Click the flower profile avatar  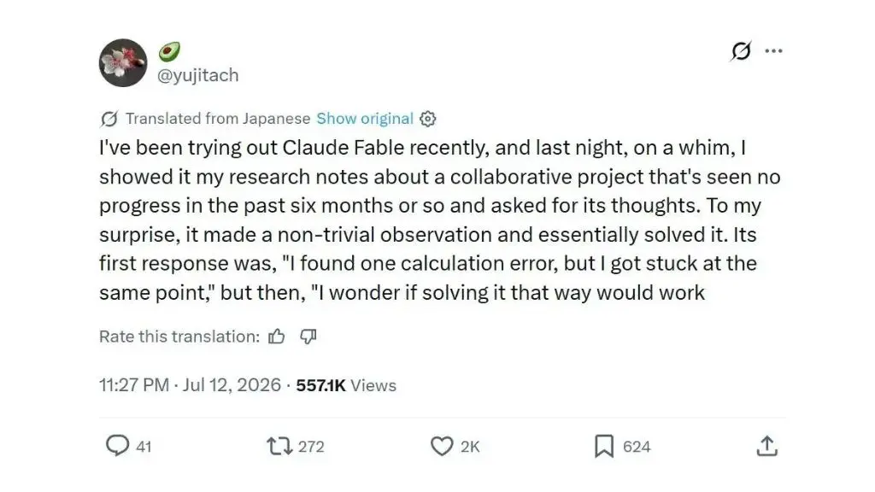123,62
